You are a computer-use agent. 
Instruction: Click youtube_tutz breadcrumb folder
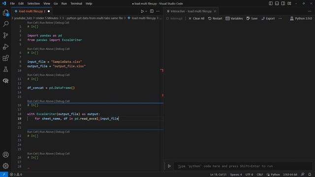click(23, 18)
